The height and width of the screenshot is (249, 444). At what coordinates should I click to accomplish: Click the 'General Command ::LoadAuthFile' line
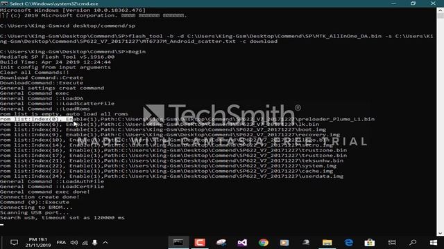[x=52, y=181]
